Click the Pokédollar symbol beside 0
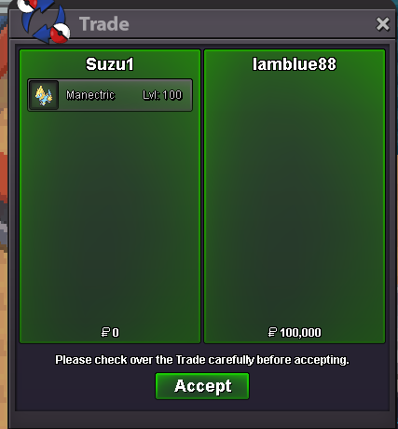This screenshot has width=398, height=429. [x=105, y=332]
